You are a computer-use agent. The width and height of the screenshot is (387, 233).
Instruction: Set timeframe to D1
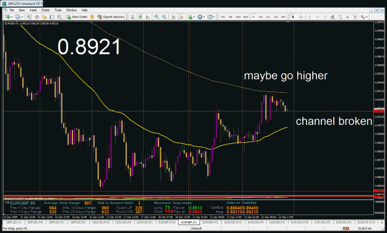[x=268, y=17]
